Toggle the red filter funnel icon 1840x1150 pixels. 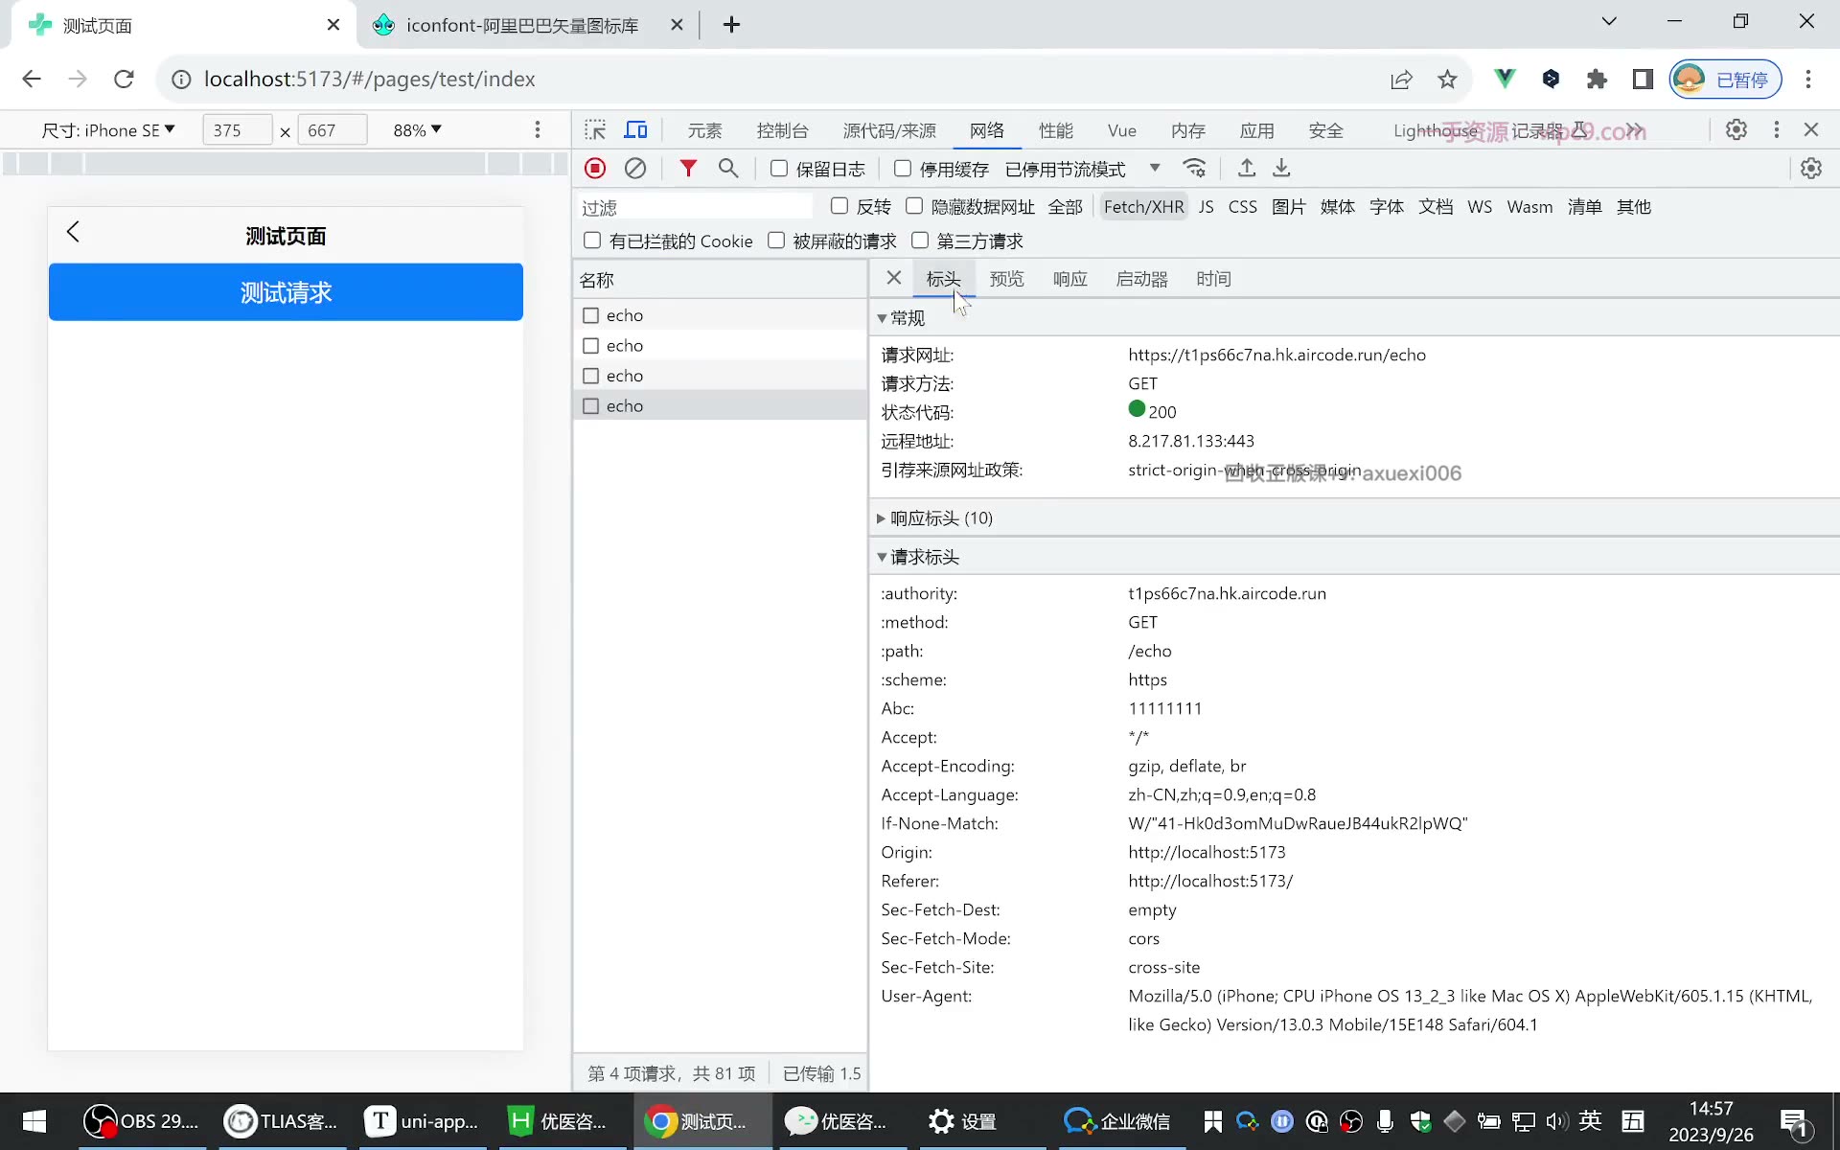click(688, 169)
